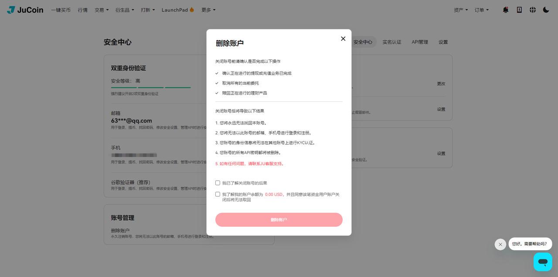Screen dimensions: 558x277
Task: Expand the 更多 dropdown
Action: (208, 10)
